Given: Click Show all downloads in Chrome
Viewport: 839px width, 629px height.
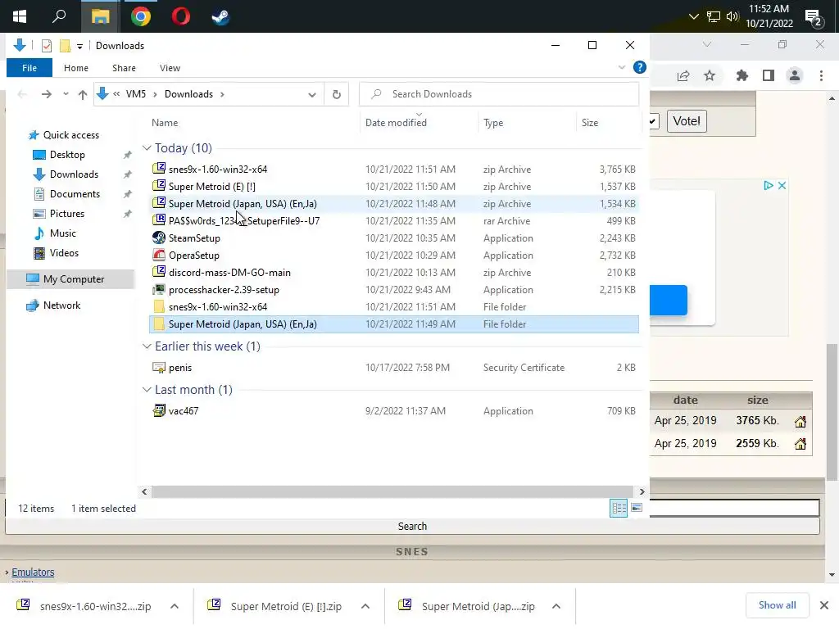Looking at the screenshot, I should 777,605.
